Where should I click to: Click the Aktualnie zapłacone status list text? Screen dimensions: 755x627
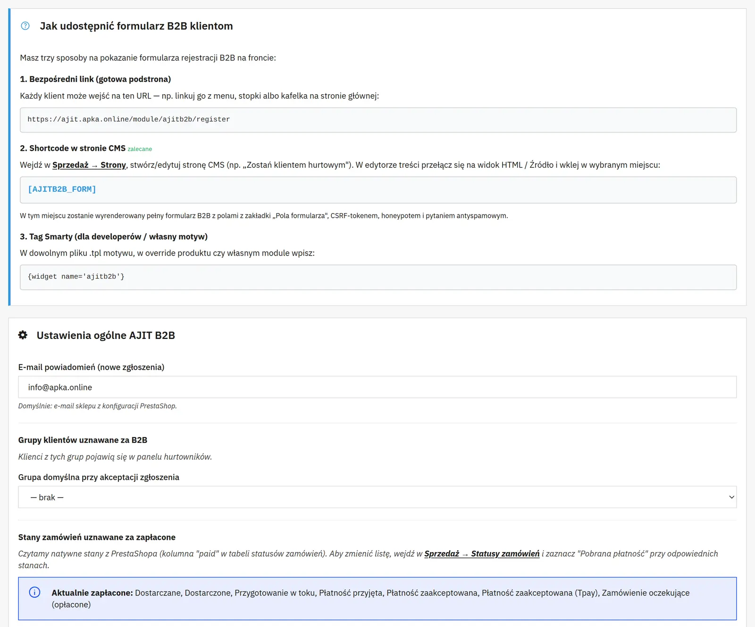(370, 599)
